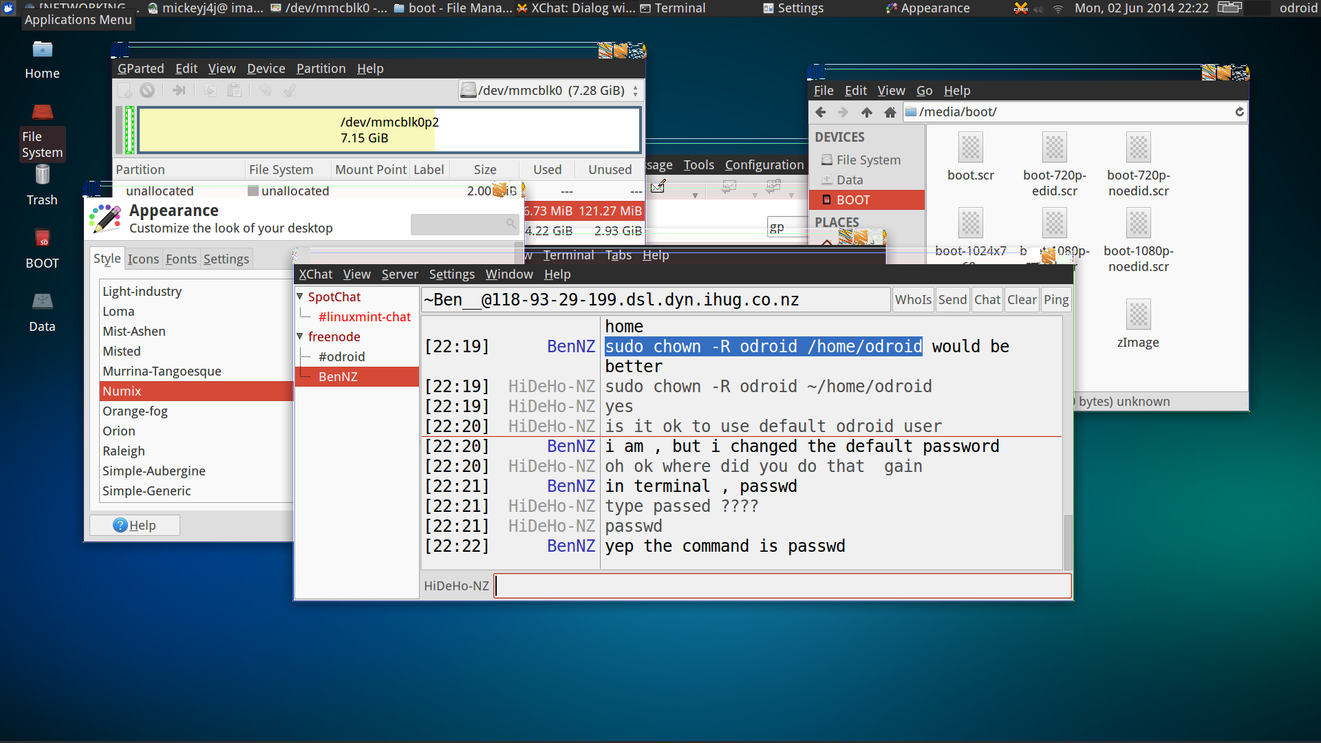Open the Home desktop icon

click(x=42, y=61)
